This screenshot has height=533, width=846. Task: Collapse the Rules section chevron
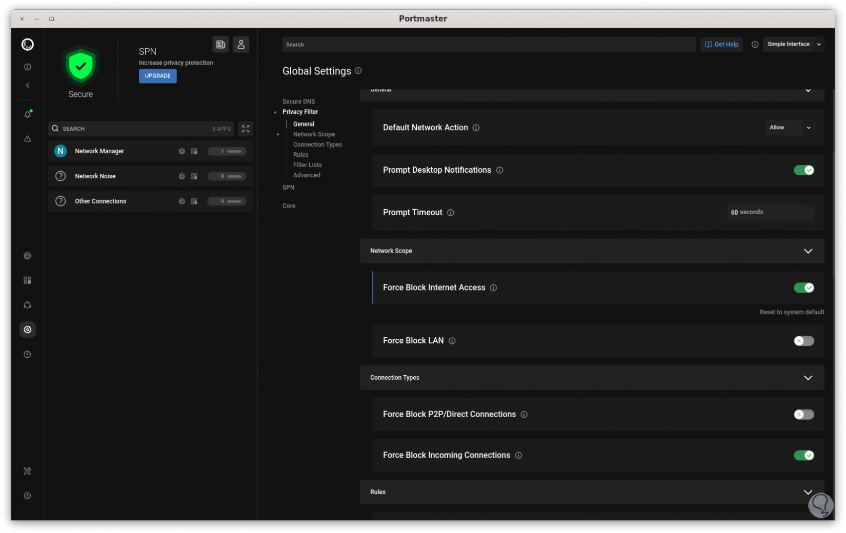coord(808,492)
